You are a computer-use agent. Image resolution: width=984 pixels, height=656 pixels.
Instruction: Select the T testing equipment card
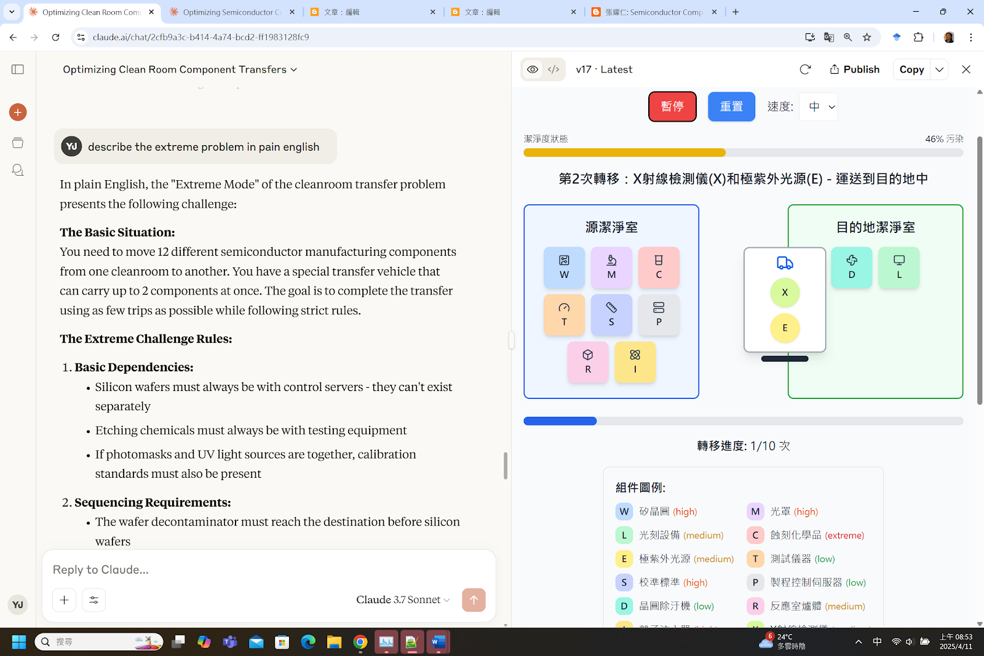(x=564, y=315)
